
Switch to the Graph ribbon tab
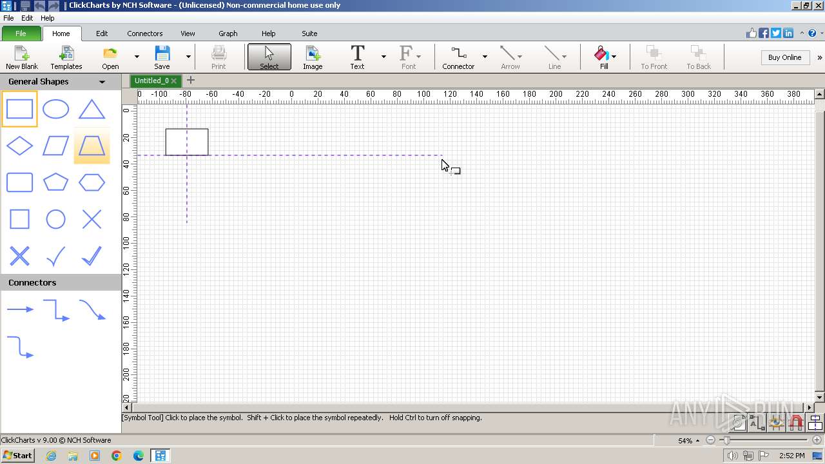[228, 34]
